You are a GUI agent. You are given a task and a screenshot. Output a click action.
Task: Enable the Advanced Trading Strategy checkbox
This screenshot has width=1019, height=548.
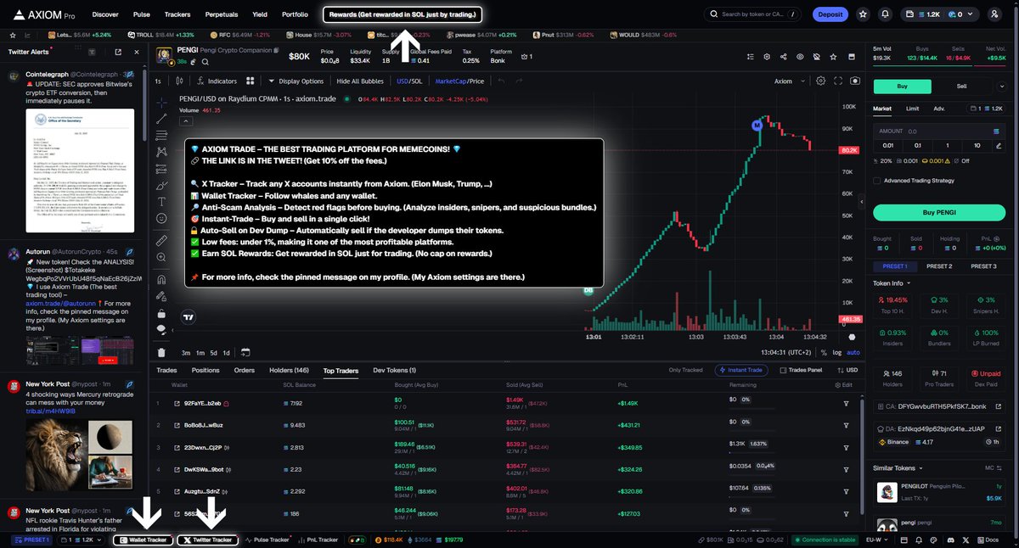877,180
